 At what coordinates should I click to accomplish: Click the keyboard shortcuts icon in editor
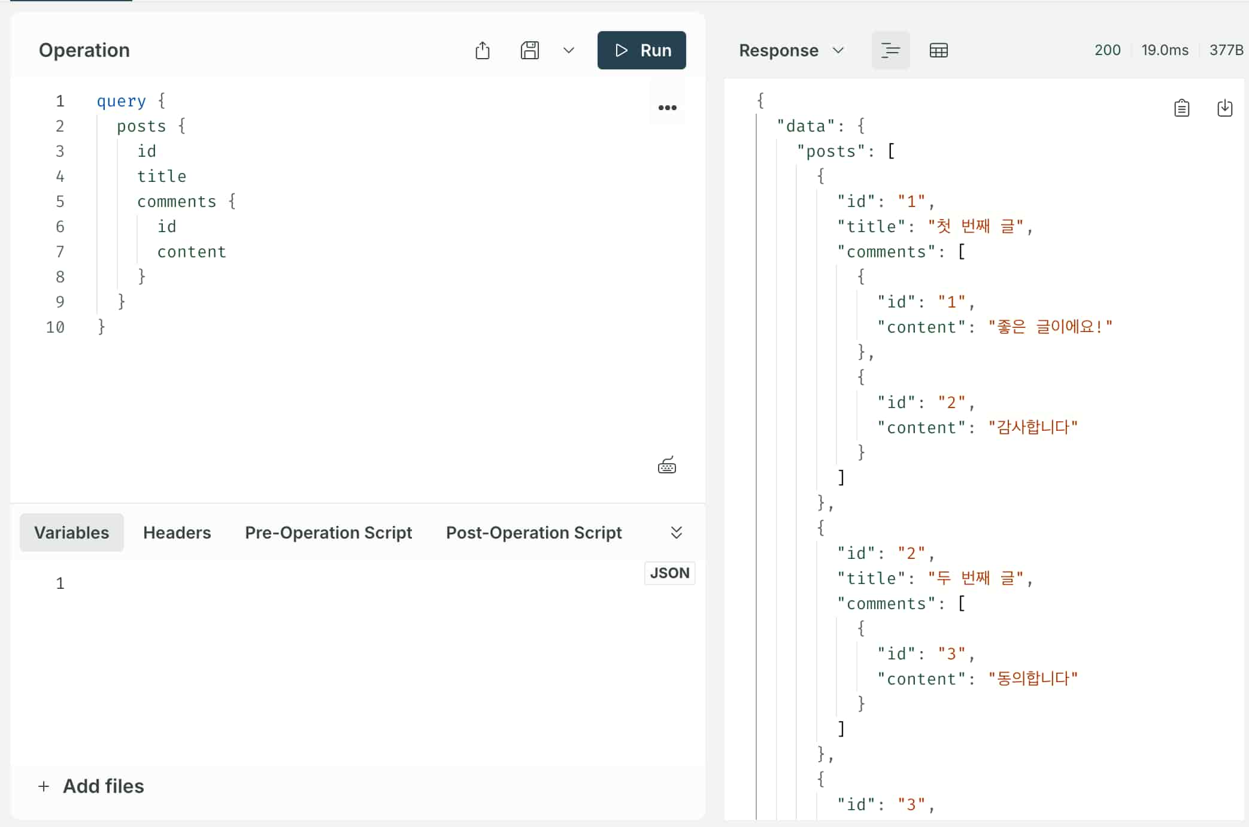coord(666,466)
